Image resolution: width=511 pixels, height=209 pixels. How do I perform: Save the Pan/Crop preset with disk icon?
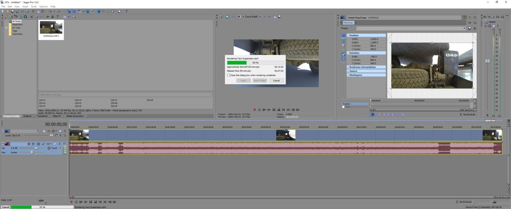click(469, 28)
